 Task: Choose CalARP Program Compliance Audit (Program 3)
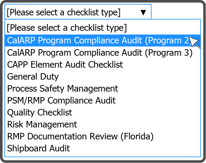pos(103,53)
